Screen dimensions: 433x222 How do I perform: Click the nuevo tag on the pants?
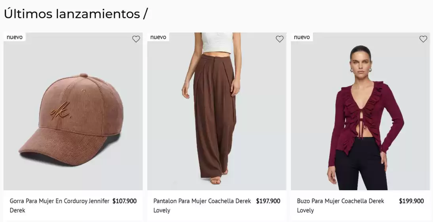158,37
